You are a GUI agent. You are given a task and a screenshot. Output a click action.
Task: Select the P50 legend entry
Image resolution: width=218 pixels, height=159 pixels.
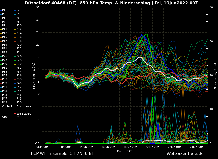pos(19,103)
